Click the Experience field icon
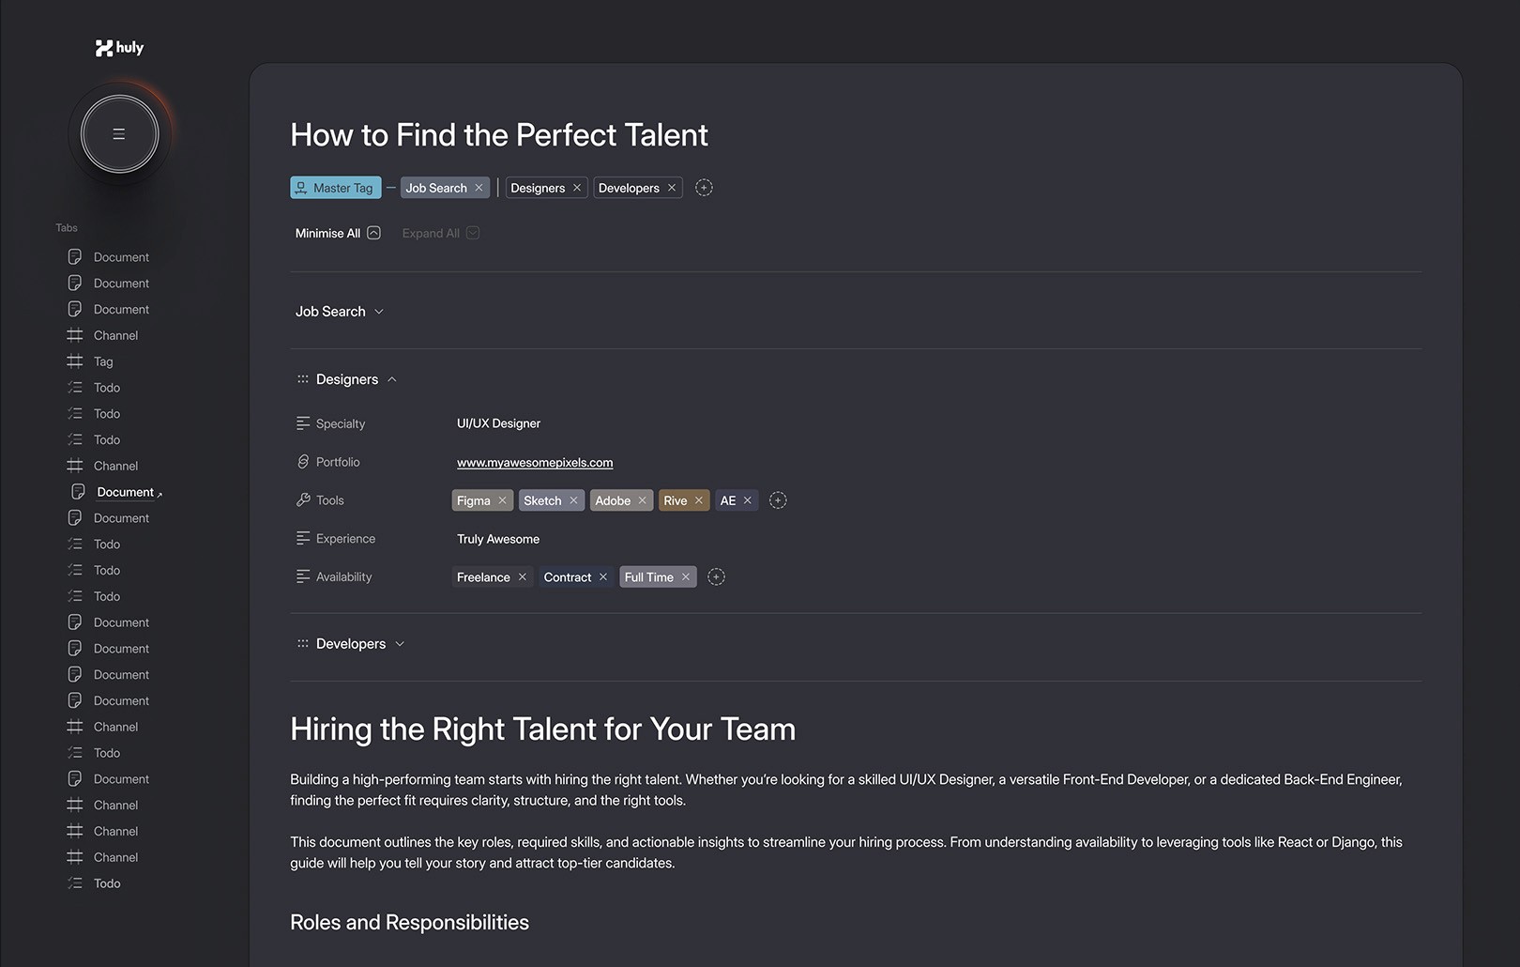The width and height of the screenshot is (1520, 967). click(x=302, y=539)
